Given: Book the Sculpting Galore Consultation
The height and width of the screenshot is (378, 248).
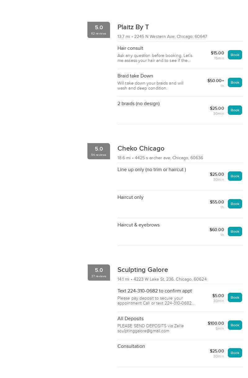Looking at the screenshot, I should pyautogui.click(x=235, y=353).
